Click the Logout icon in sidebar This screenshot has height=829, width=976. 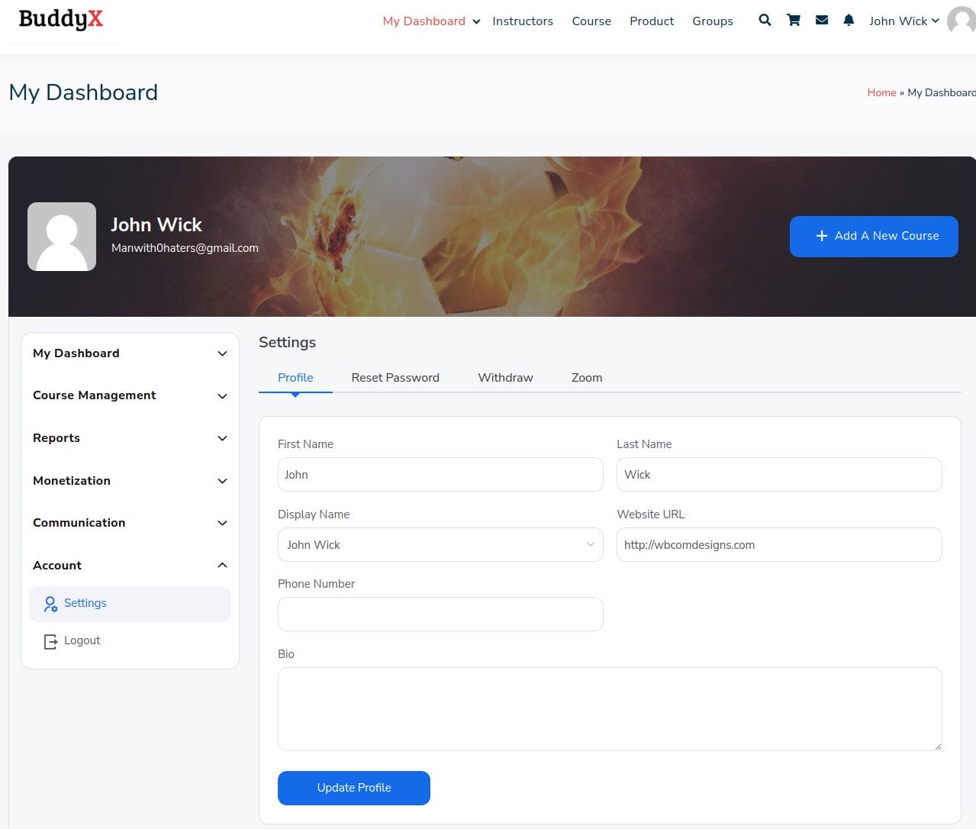coord(50,641)
